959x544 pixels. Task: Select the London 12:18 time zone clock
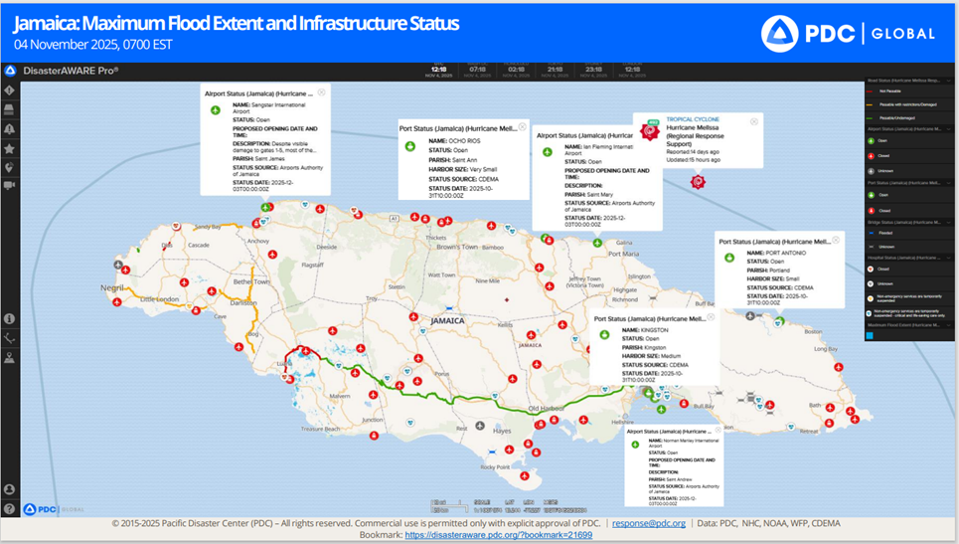[632, 71]
